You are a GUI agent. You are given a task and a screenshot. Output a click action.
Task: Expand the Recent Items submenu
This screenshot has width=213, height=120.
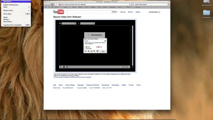point(16,10)
